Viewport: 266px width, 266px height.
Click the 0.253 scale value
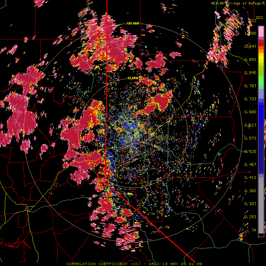[x=250, y=217]
